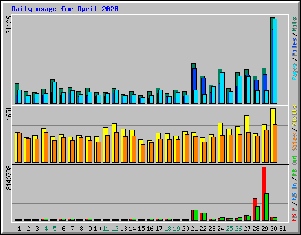Click day 17 on the x-axis
The height and width of the screenshot is (235, 301).
(x=159, y=229)
